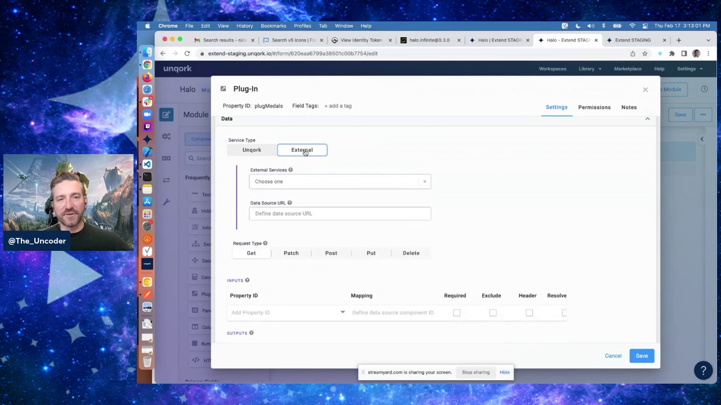Viewport: 721px width, 405px height.
Task: Select the Settings tab in Plug-In modal
Action: pyautogui.click(x=557, y=107)
